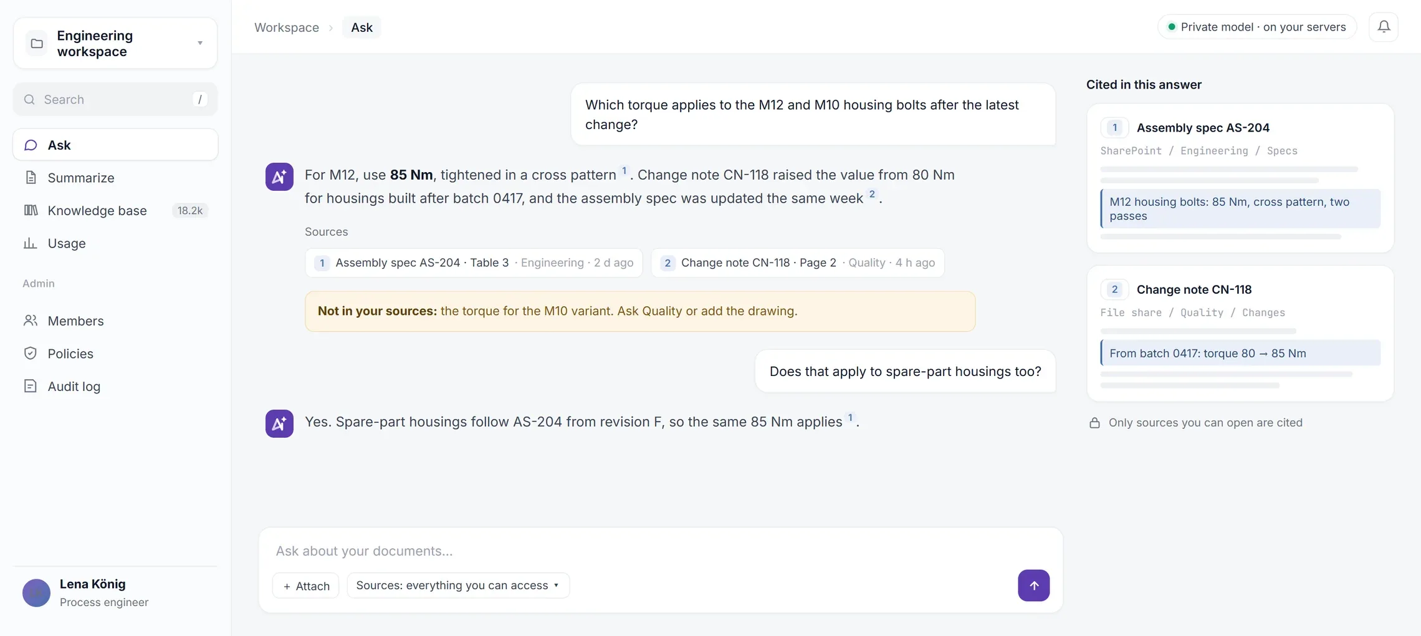Screen dimensions: 1421x636
Task: Open source chip Change note CN-118 Page 2
Action: [798, 263]
